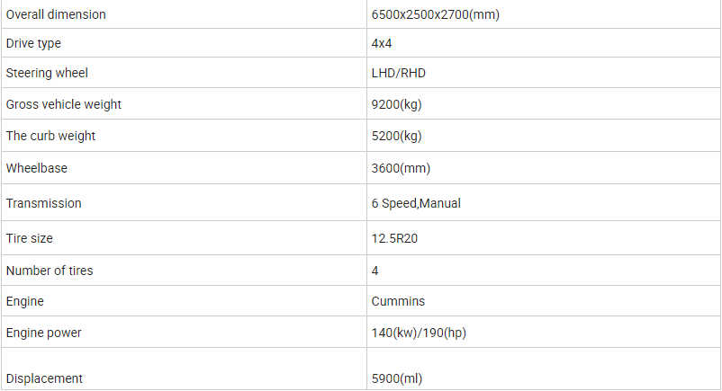Viewport: 722px width, 391px height.
Task: Select the Cummins engine value
Action: (398, 301)
